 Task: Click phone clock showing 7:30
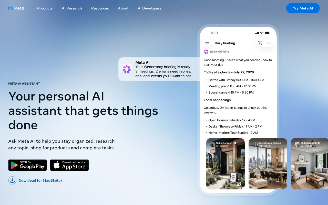[x=214, y=33]
